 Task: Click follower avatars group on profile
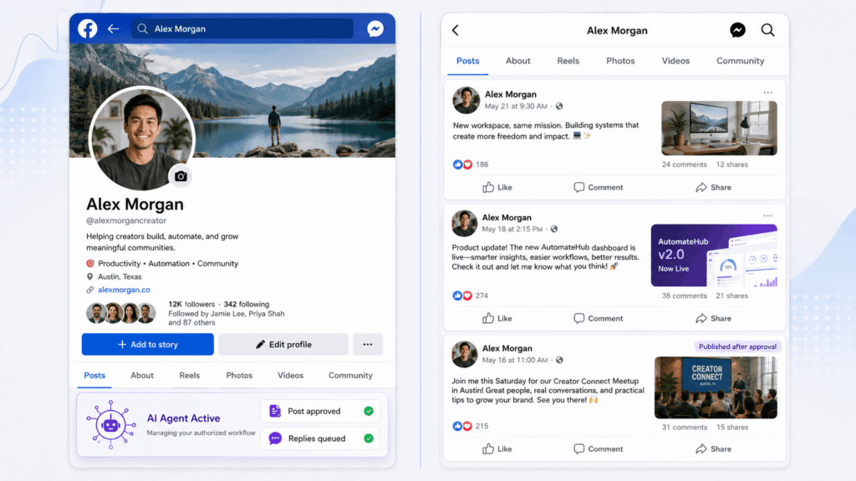pyautogui.click(x=121, y=313)
